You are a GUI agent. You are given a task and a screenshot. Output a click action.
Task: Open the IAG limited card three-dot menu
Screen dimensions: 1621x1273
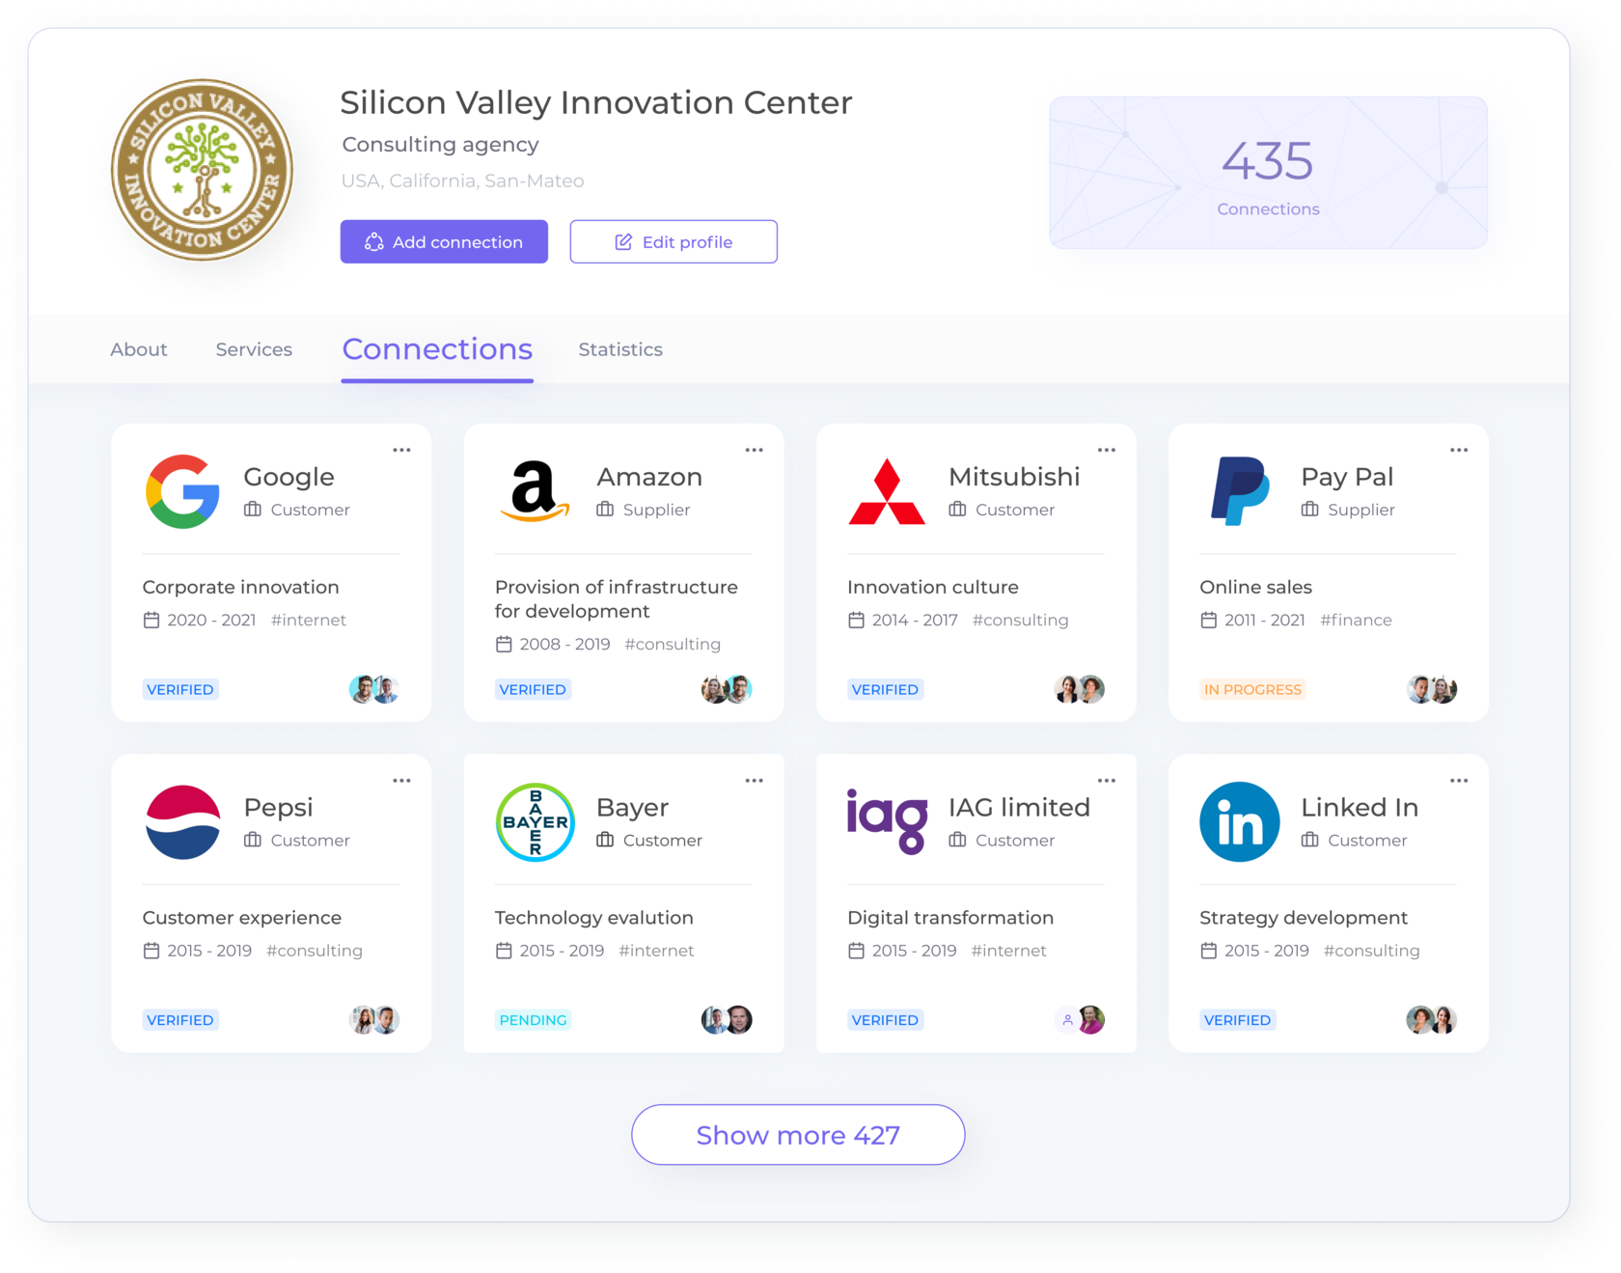pos(1106,781)
